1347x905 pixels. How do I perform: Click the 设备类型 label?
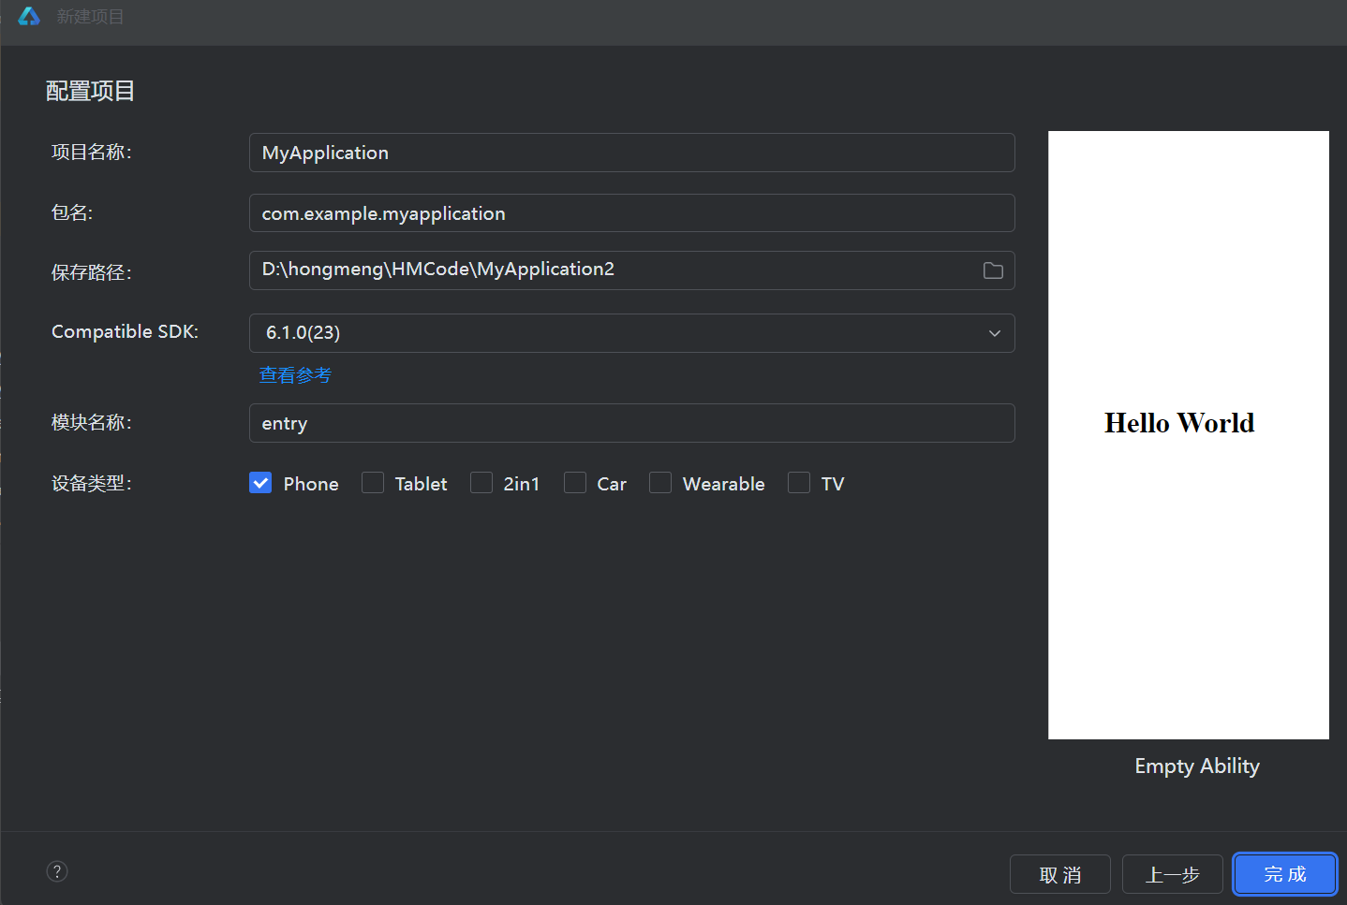point(92,484)
